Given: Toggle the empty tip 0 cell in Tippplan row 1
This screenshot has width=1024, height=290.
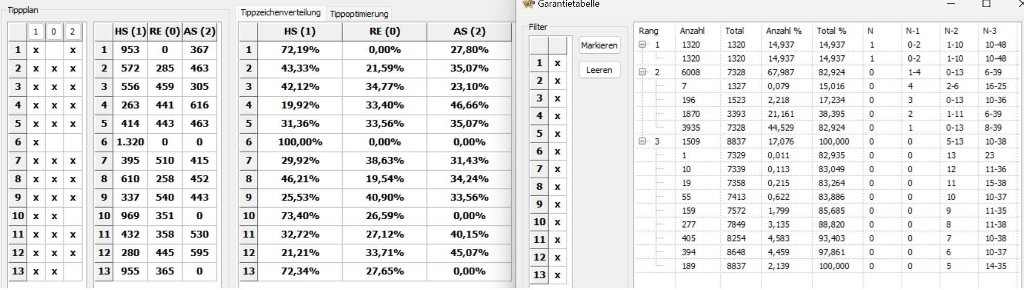Looking at the screenshot, I should point(54,50).
